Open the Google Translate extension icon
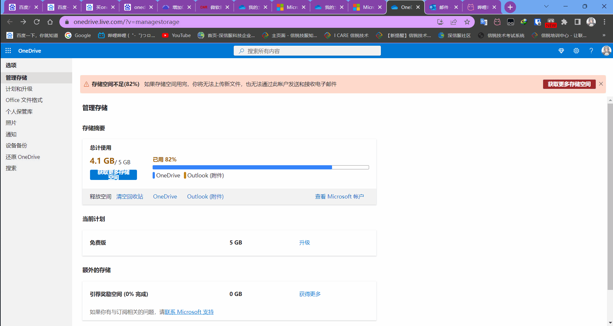The width and height of the screenshot is (613, 326). 484,22
